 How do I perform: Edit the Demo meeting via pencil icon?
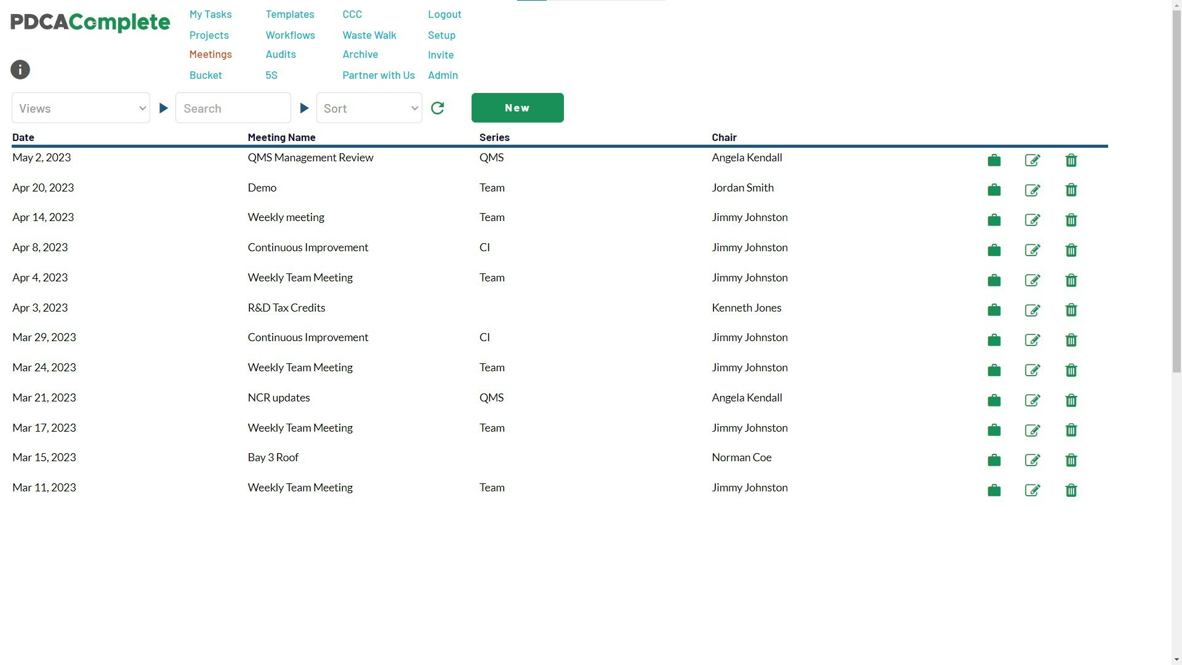tap(1032, 190)
